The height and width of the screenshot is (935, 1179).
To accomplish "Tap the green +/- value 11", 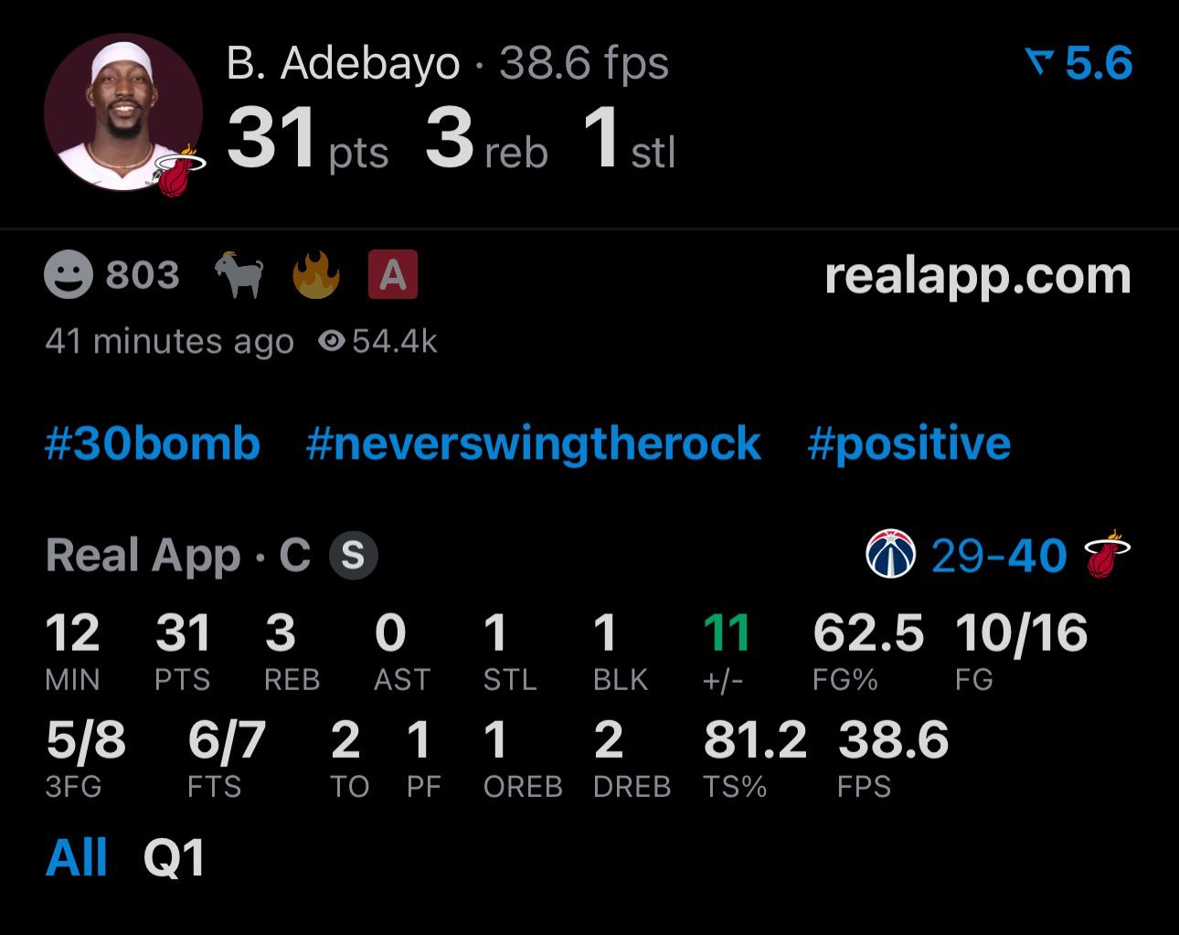I will pyautogui.click(x=727, y=633).
